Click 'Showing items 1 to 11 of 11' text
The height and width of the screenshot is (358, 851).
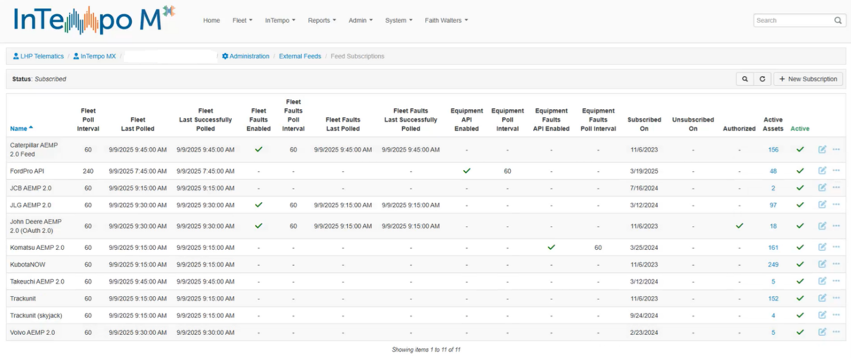point(426,350)
